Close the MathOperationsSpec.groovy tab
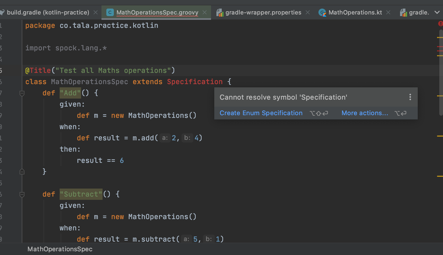443x255 pixels. pyautogui.click(x=205, y=12)
